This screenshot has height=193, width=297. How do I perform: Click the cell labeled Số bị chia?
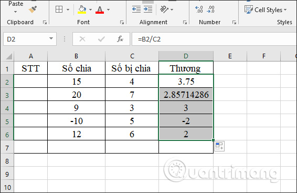click(x=132, y=68)
